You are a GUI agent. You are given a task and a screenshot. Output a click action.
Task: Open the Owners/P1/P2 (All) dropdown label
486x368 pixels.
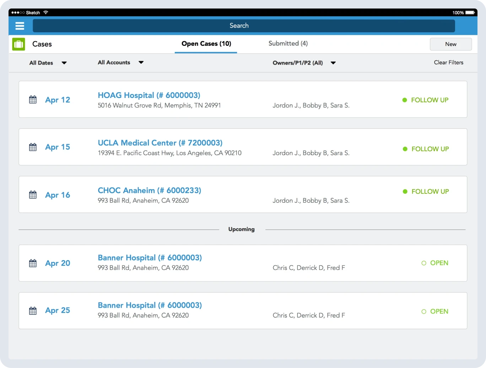(298, 63)
